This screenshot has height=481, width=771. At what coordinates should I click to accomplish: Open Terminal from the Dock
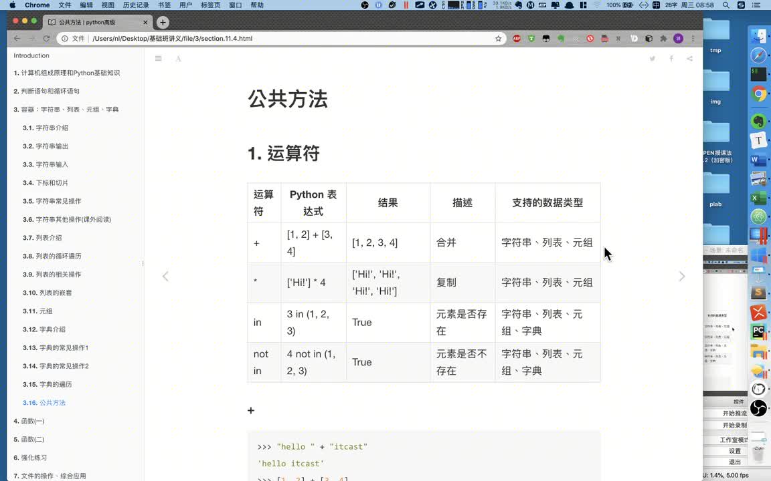coord(759,74)
